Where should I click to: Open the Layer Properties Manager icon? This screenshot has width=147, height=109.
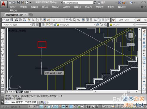[43, 25]
